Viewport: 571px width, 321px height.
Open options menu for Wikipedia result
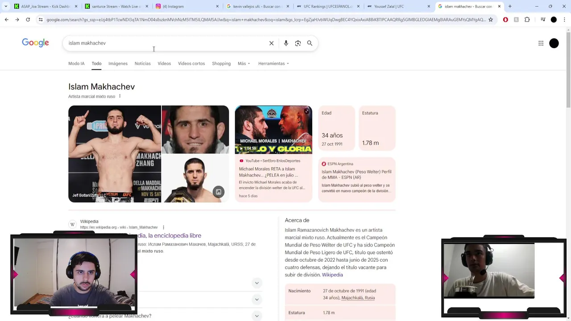pos(163,227)
